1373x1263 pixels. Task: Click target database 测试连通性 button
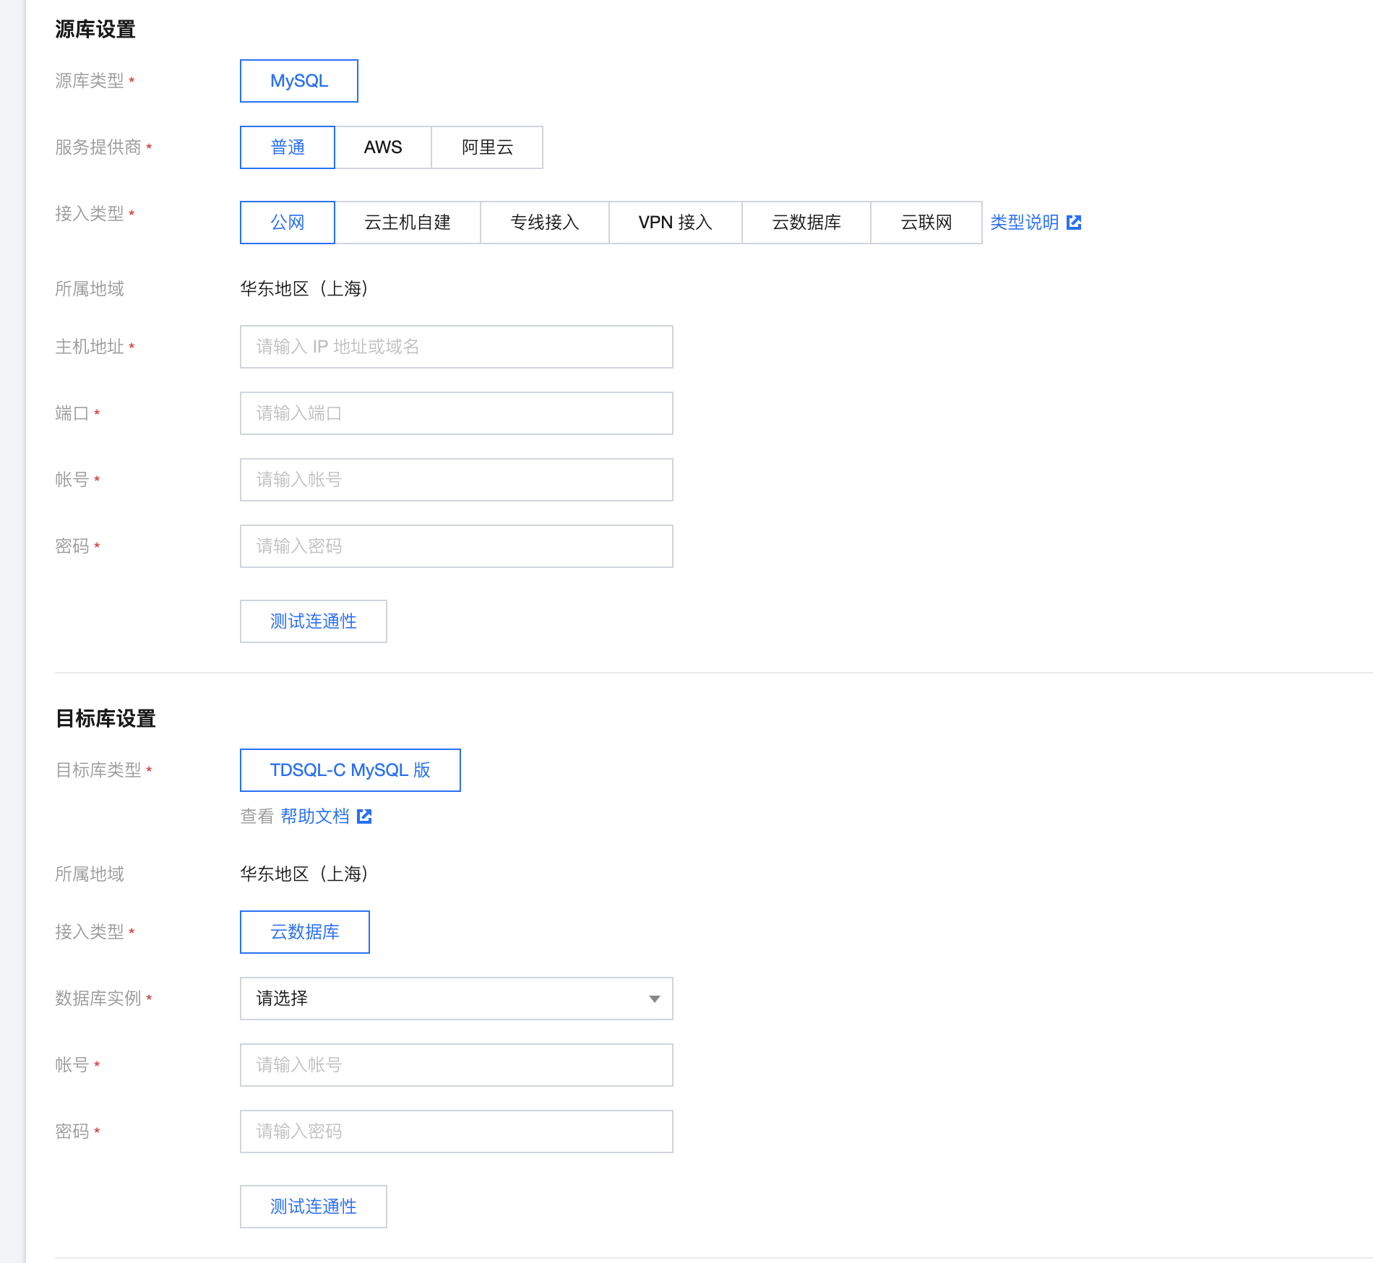tap(314, 1207)
